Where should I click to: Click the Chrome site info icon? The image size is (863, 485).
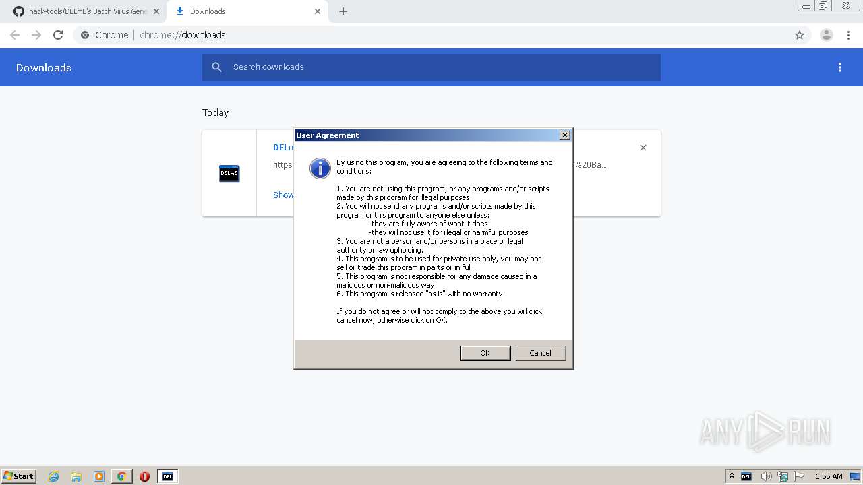(85, 35)
